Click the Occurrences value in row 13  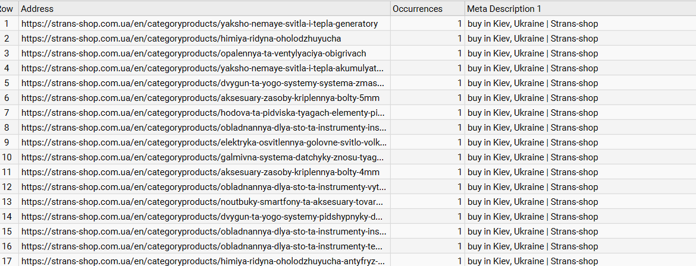[x=428, y=202]
